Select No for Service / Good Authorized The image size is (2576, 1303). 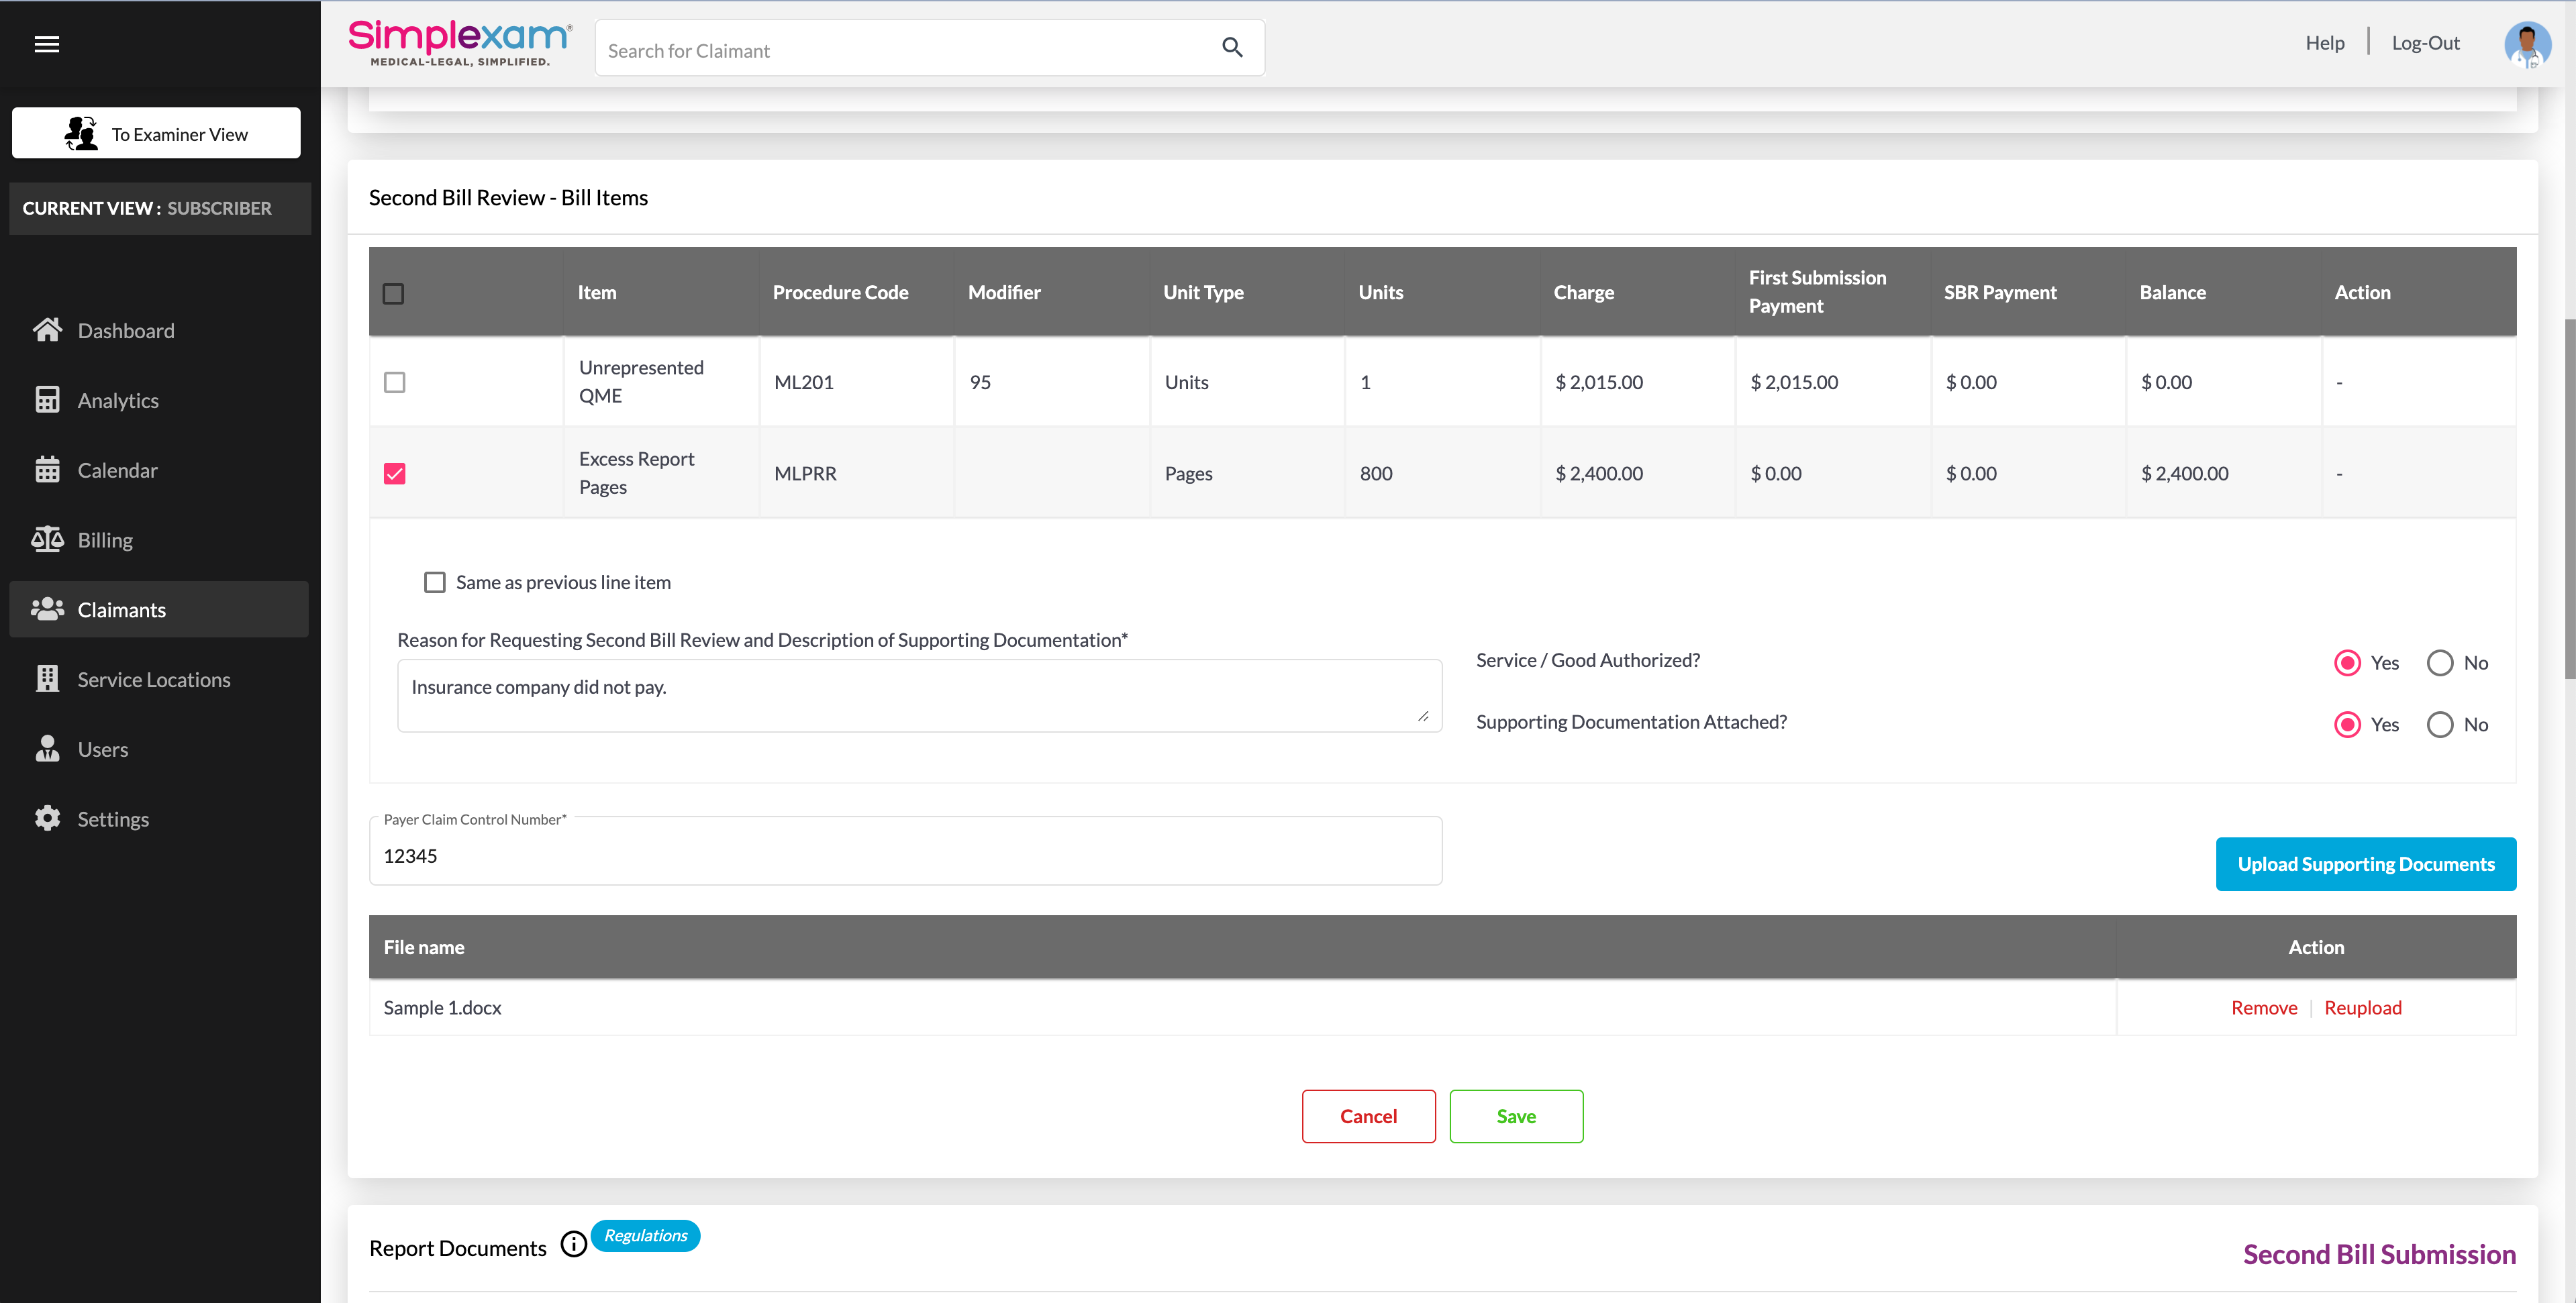click(2440, 663)
